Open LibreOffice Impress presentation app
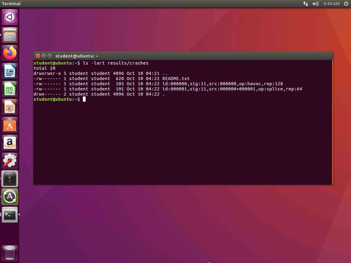 click(x=10, y=107)
